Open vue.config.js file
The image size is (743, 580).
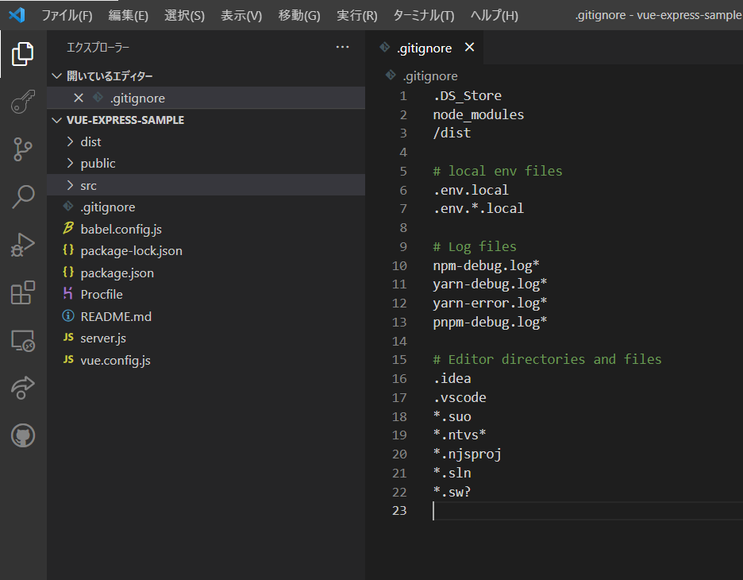pyautogui.click(x=206, y=360)
